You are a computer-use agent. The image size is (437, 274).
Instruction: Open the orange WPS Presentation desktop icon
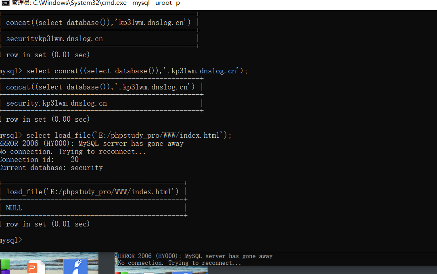click(32, 268)
